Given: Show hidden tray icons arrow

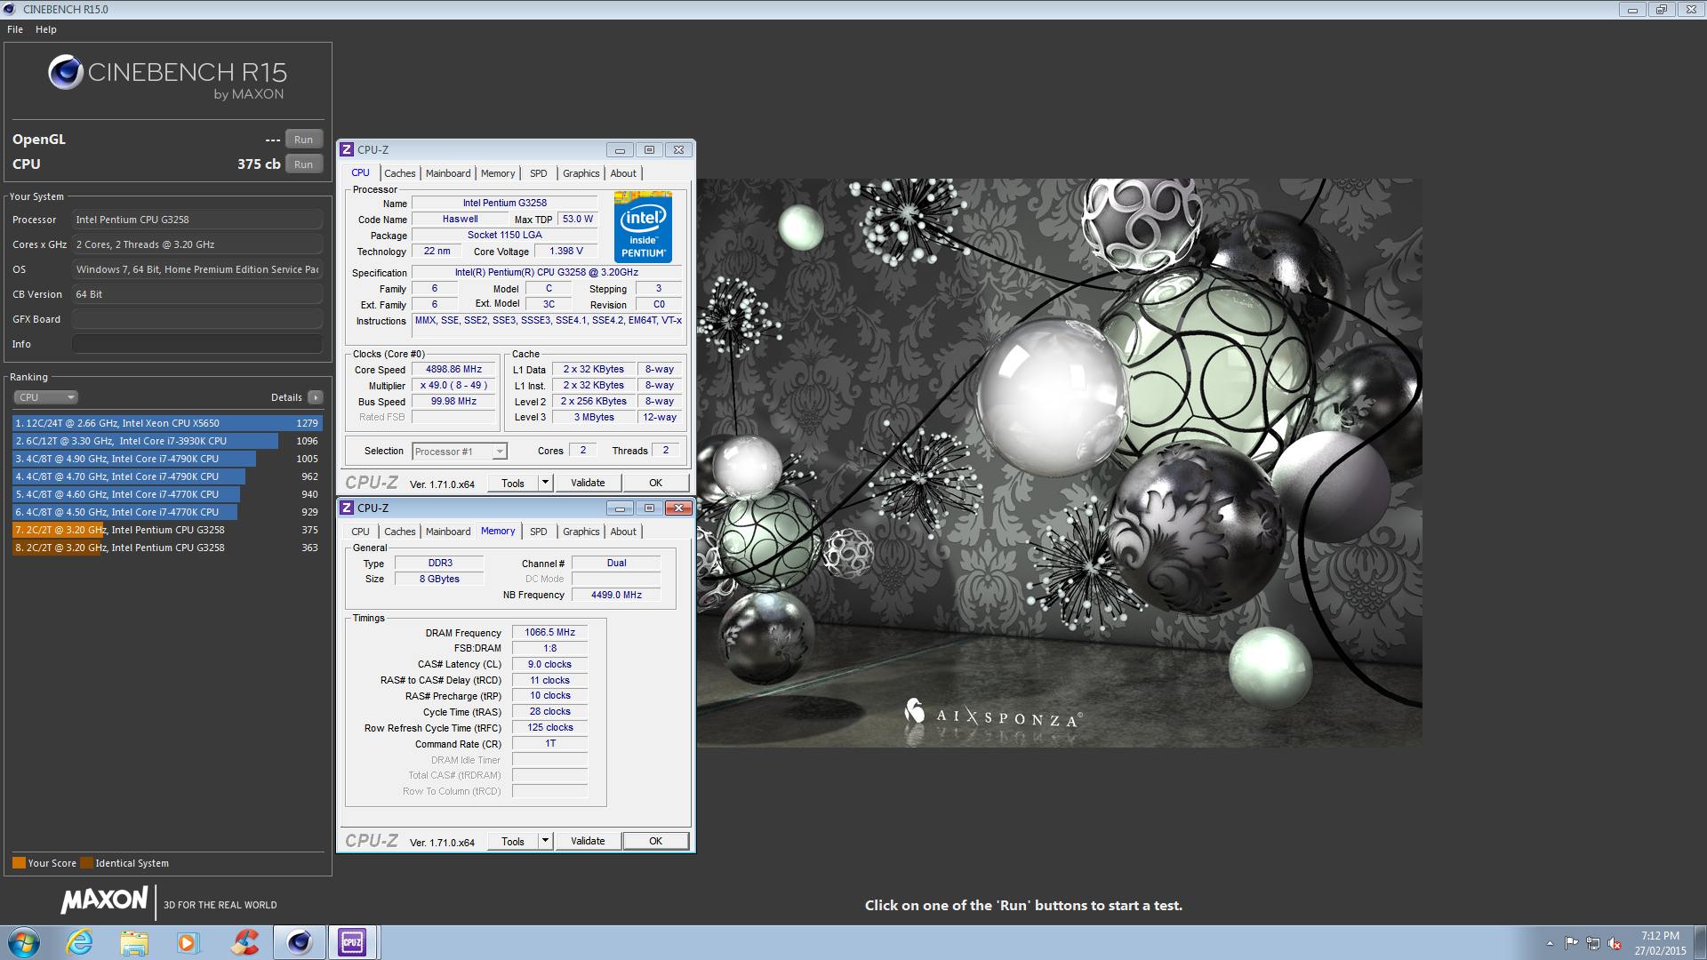Looking at the screenshot, I should pos(1550,943).
